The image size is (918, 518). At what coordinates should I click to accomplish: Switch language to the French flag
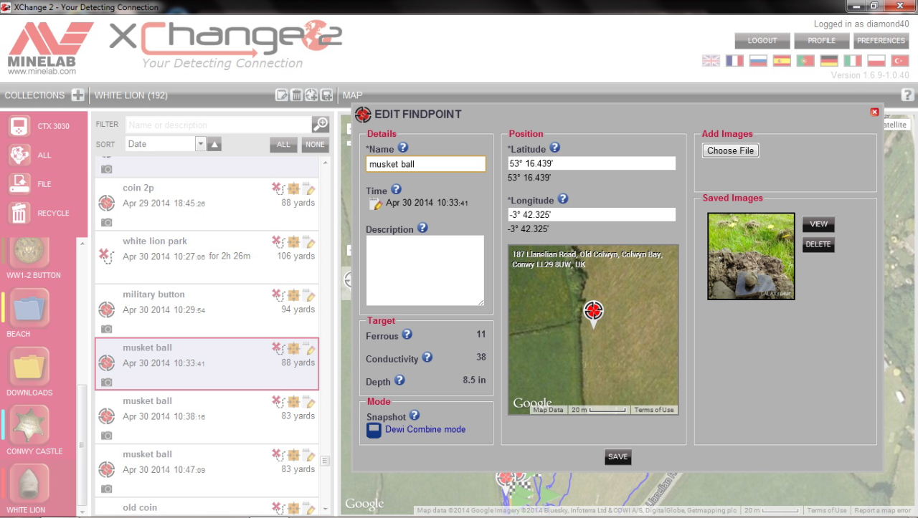point(734,61)
